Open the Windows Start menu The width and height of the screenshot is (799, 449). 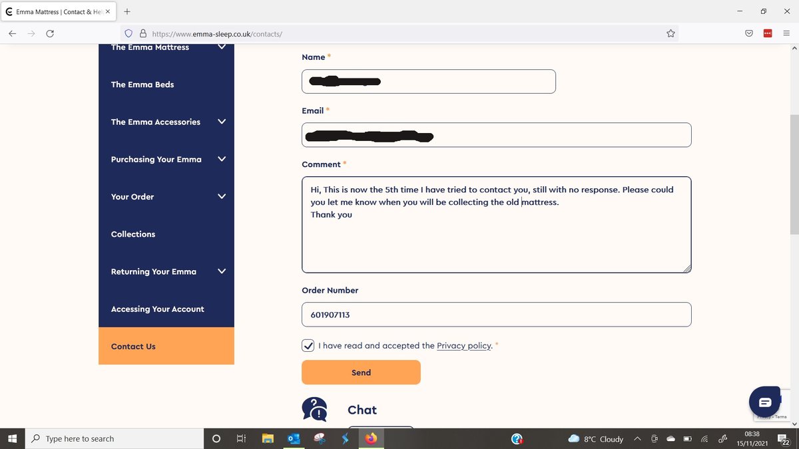[12, 438]
